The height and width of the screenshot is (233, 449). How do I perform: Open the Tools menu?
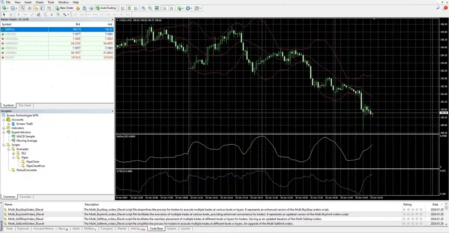click(x=51, y=2)
